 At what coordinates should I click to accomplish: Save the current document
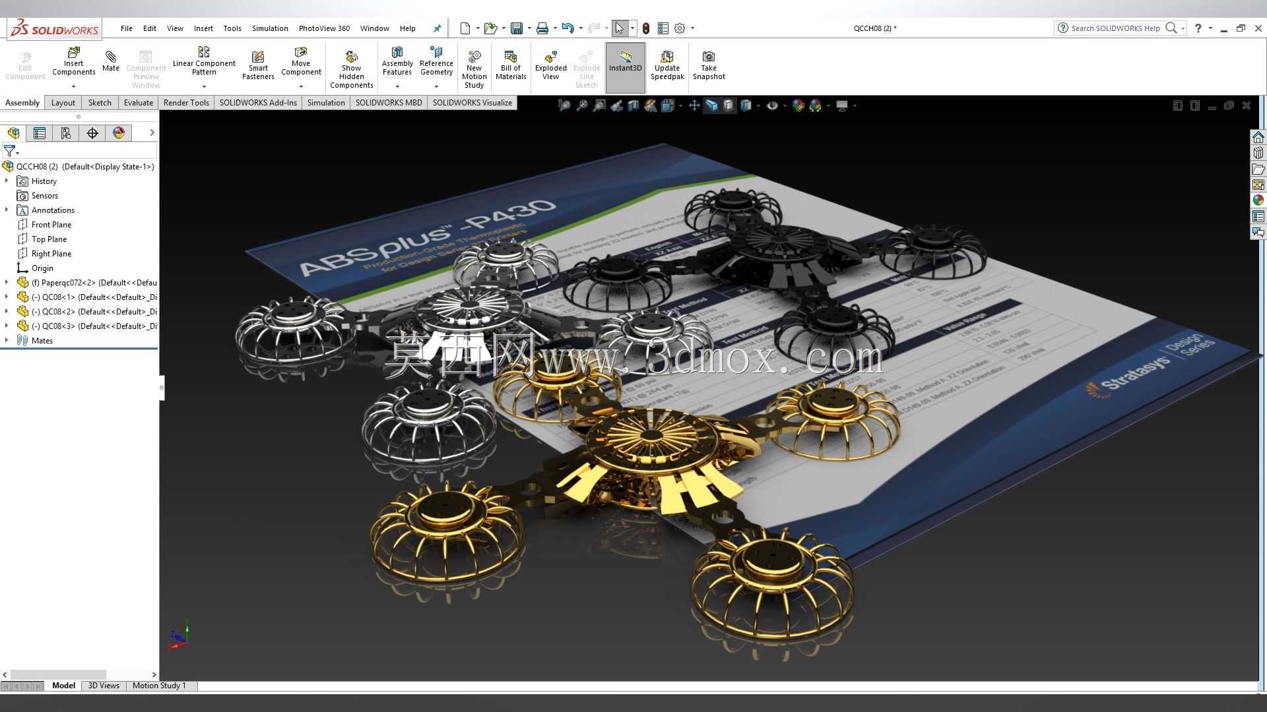click(517, 28)
